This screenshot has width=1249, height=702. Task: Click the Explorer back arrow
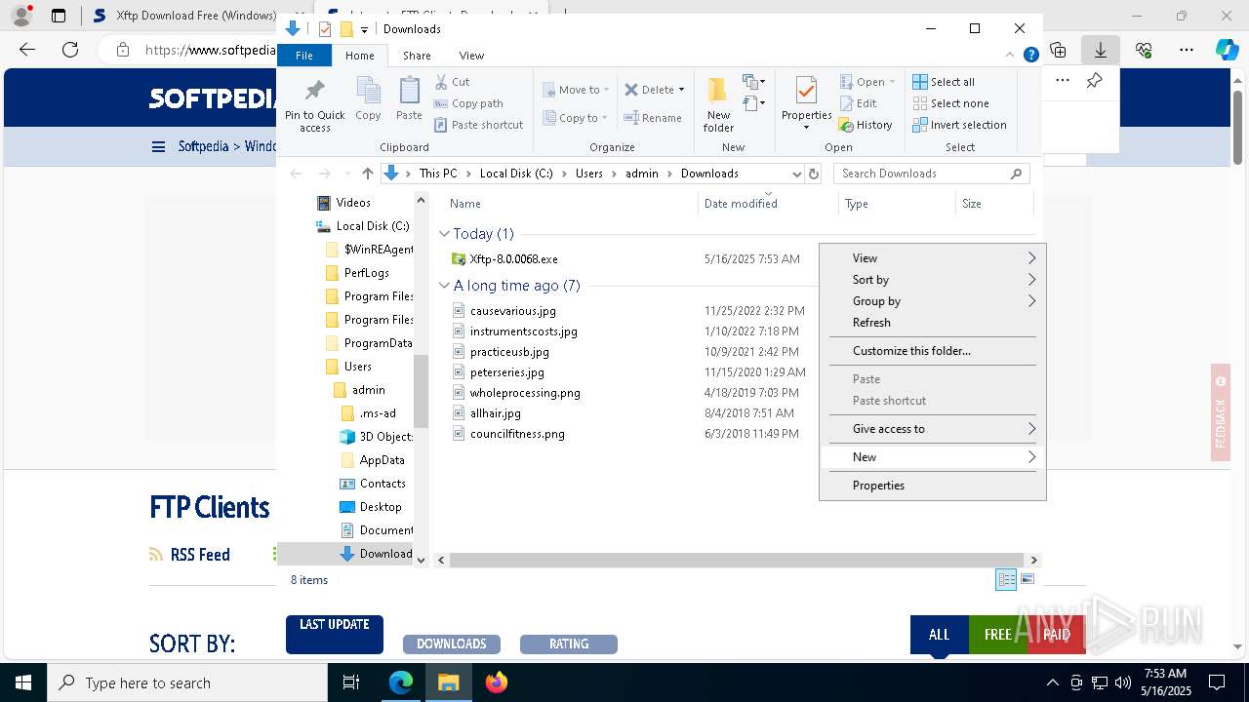(x=296, y=174)
